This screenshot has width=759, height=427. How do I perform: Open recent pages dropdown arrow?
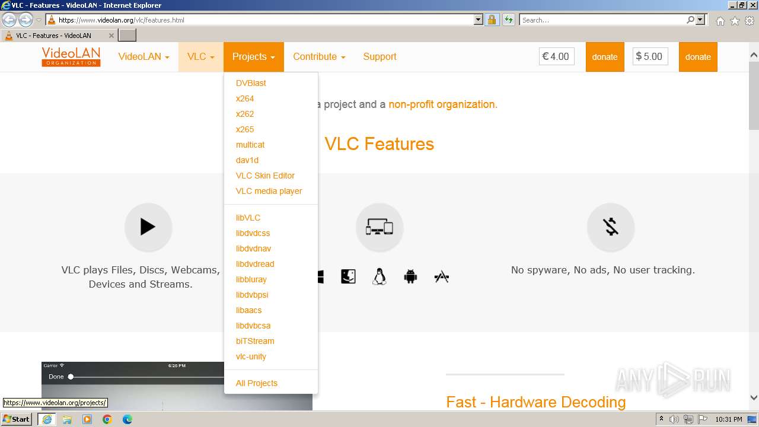point(39,20)
